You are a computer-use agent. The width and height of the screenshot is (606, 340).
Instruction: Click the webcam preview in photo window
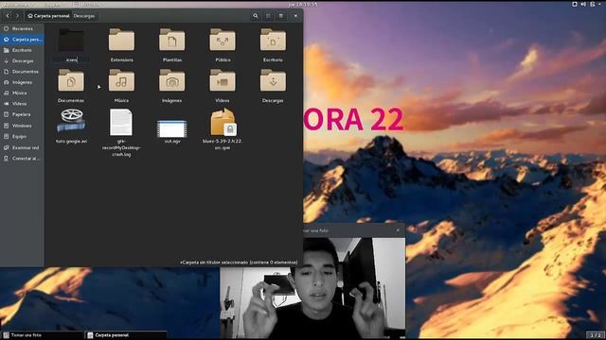[x=312, y=287]
